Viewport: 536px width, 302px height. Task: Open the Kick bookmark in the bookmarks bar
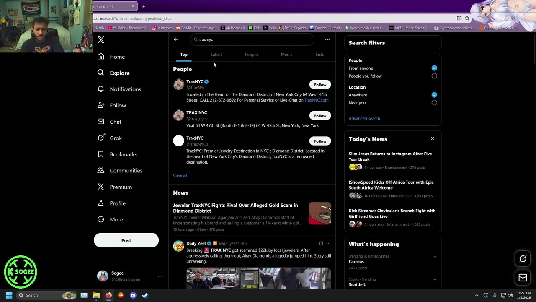point(254,28)
